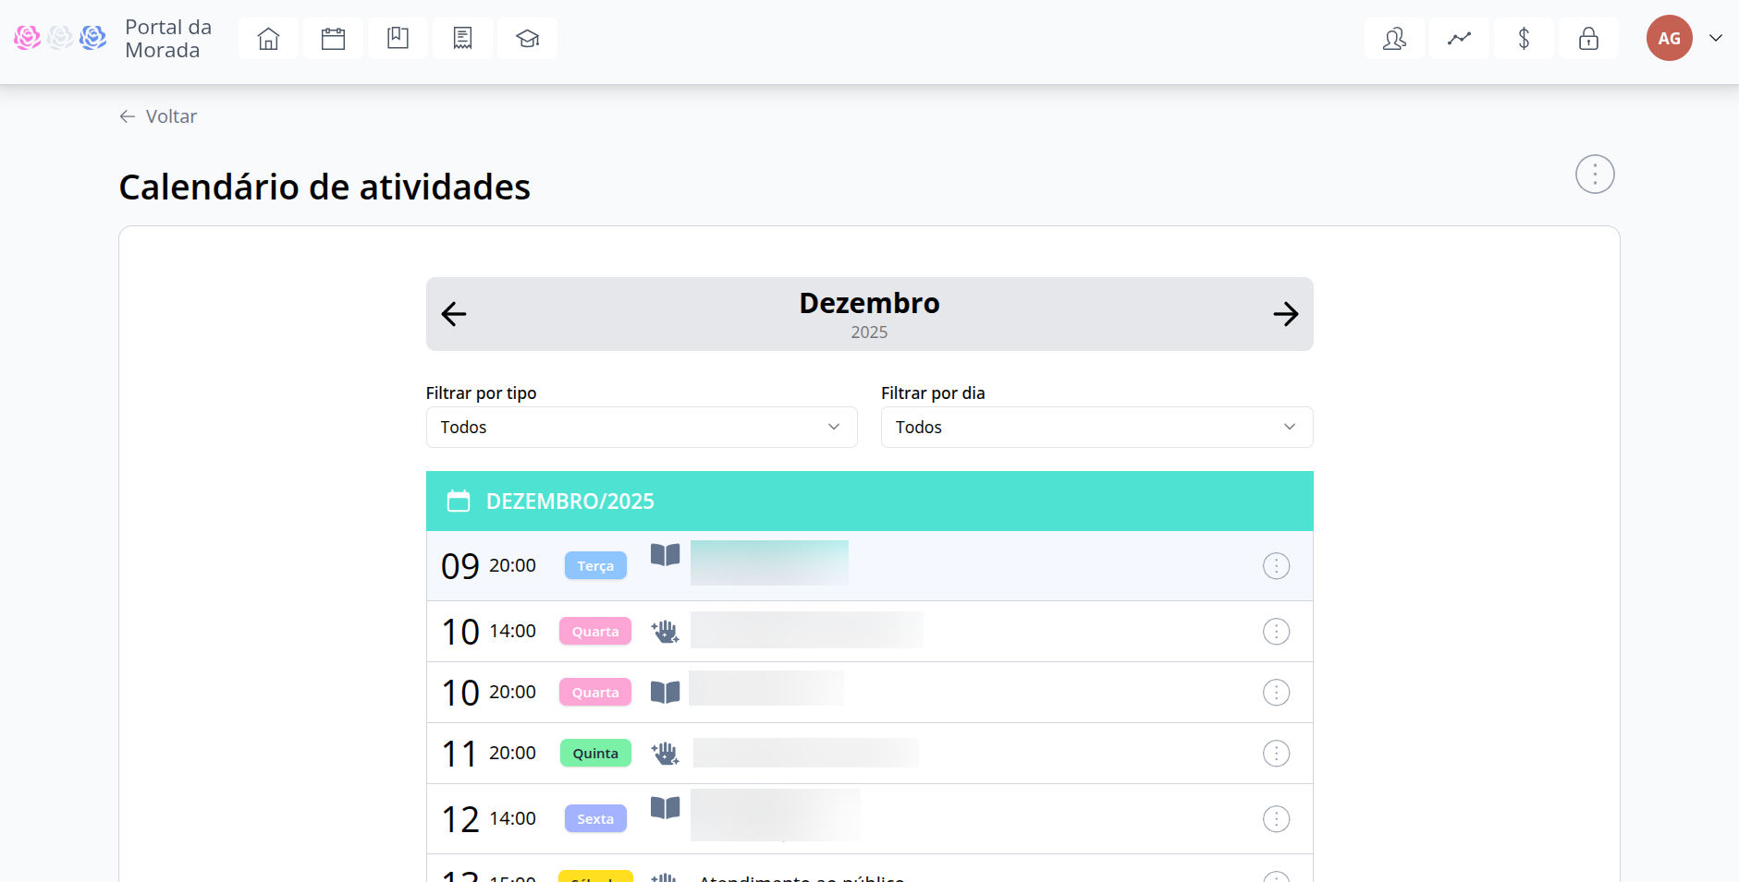Image resolution: width=1739 pixels, height=882 pixels.
Task: Click the hand icon on 10 14:00 row
Action: pos(665,631)
